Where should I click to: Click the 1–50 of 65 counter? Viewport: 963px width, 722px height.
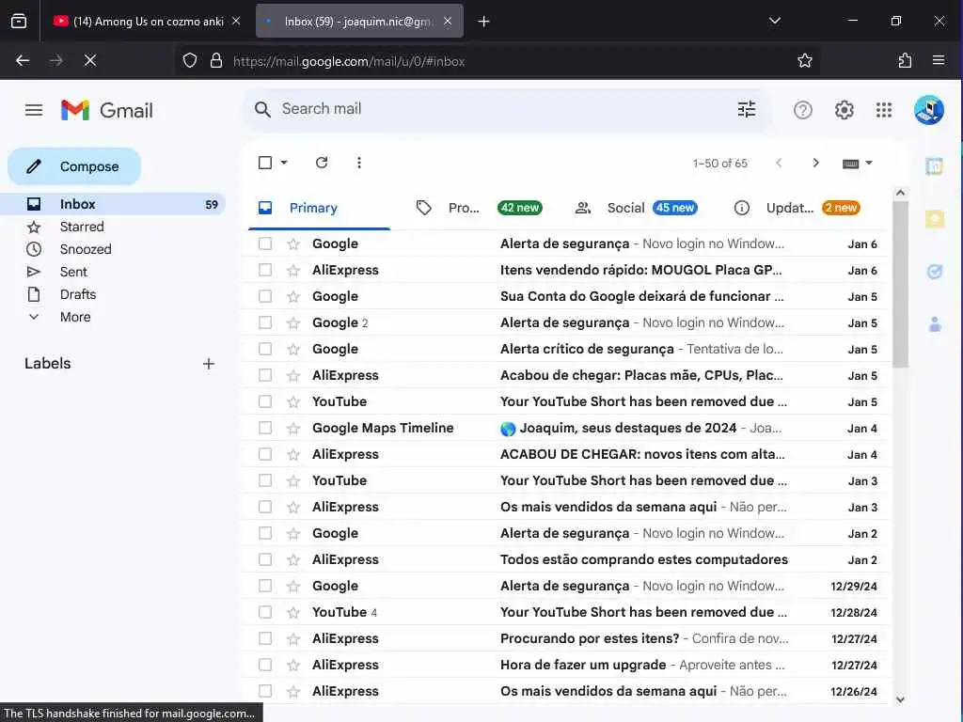[719, 164]
